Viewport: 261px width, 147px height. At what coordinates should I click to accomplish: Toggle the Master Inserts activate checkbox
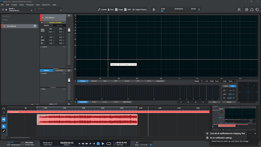tap(41, 73)
